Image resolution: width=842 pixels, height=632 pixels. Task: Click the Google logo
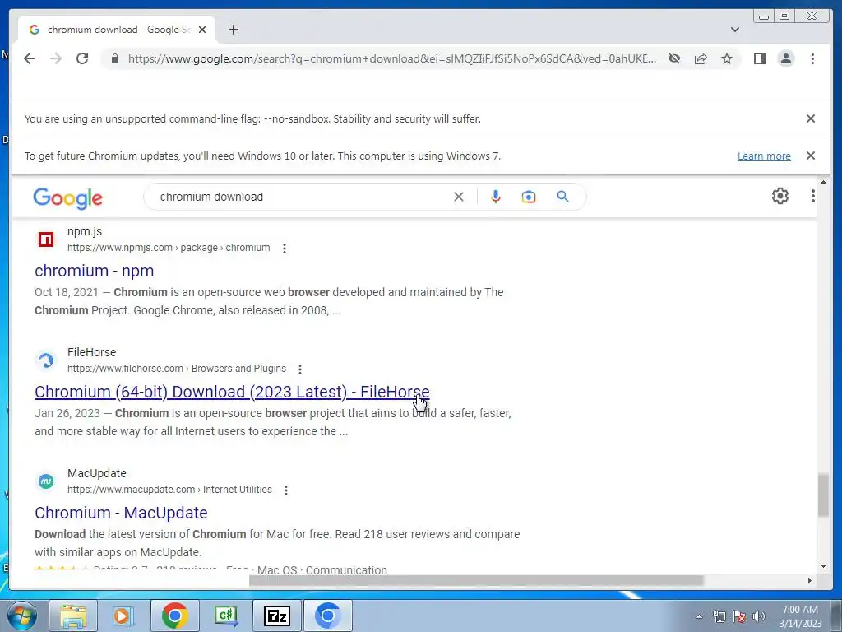point(67,197)
